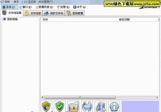
Task: Click the circular arrows refresh icon
Action: click(x=87, y=106)
